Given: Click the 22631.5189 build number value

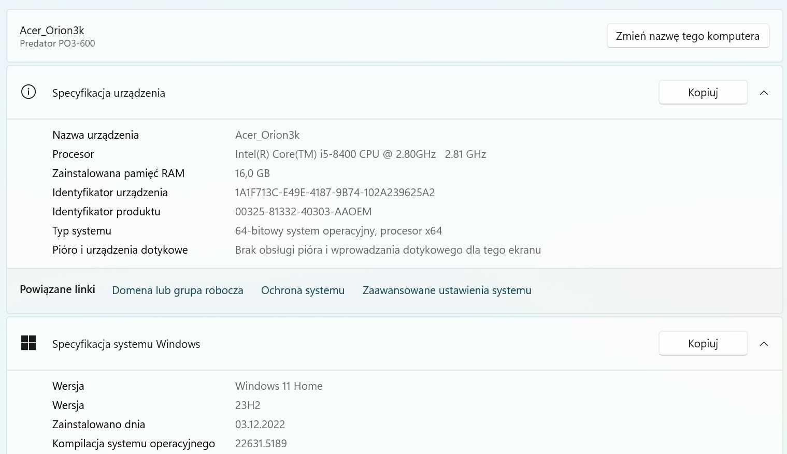Looking at the screenshot, I should [261, 444].
